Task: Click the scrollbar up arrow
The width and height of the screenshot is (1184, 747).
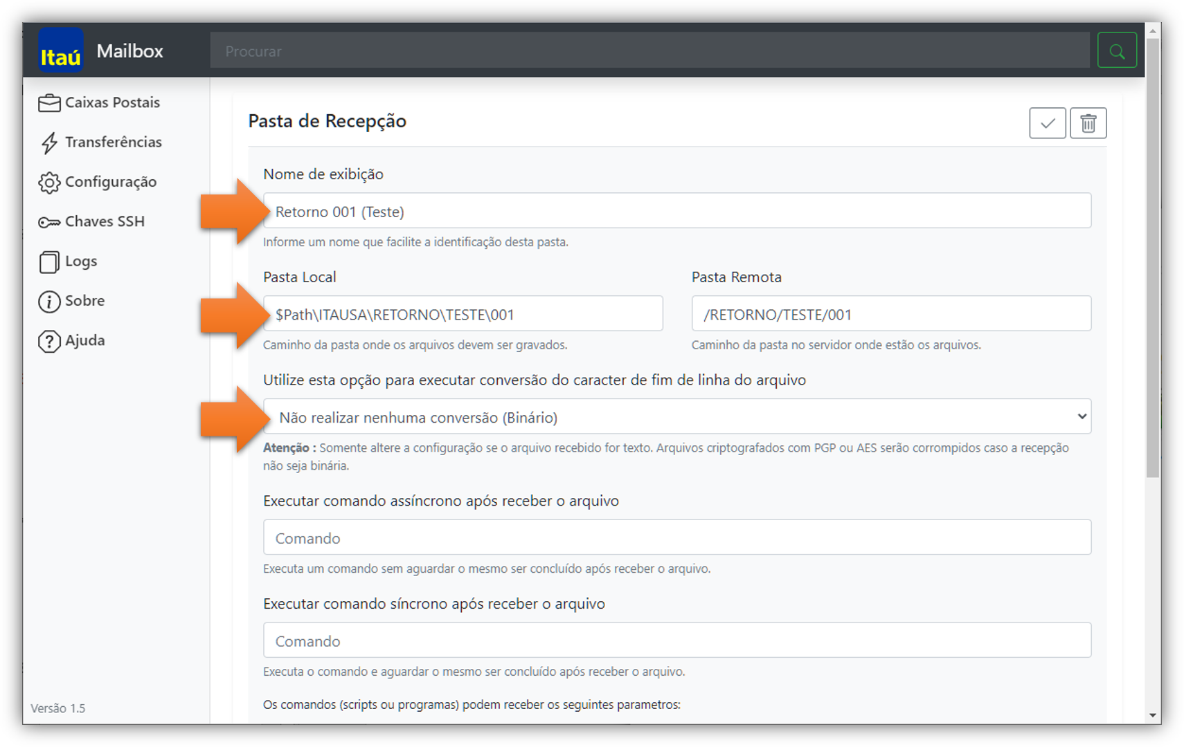Action: (1153, 31)
